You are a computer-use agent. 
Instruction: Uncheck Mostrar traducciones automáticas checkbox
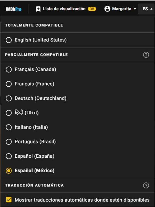[x=9, y=200]
